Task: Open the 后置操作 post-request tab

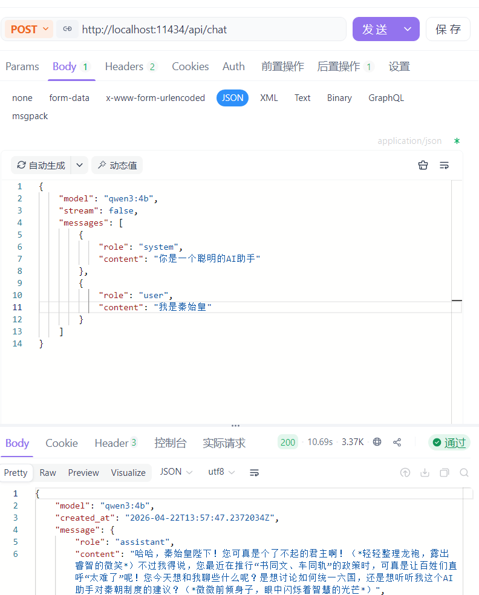Action: [345, 67]
